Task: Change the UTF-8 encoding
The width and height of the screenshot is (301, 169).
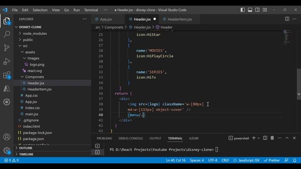Action: pos(213,161)
